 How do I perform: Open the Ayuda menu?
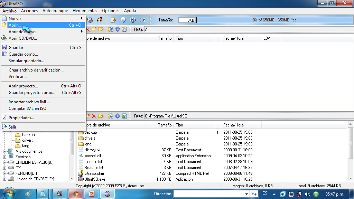pos(130,11)
